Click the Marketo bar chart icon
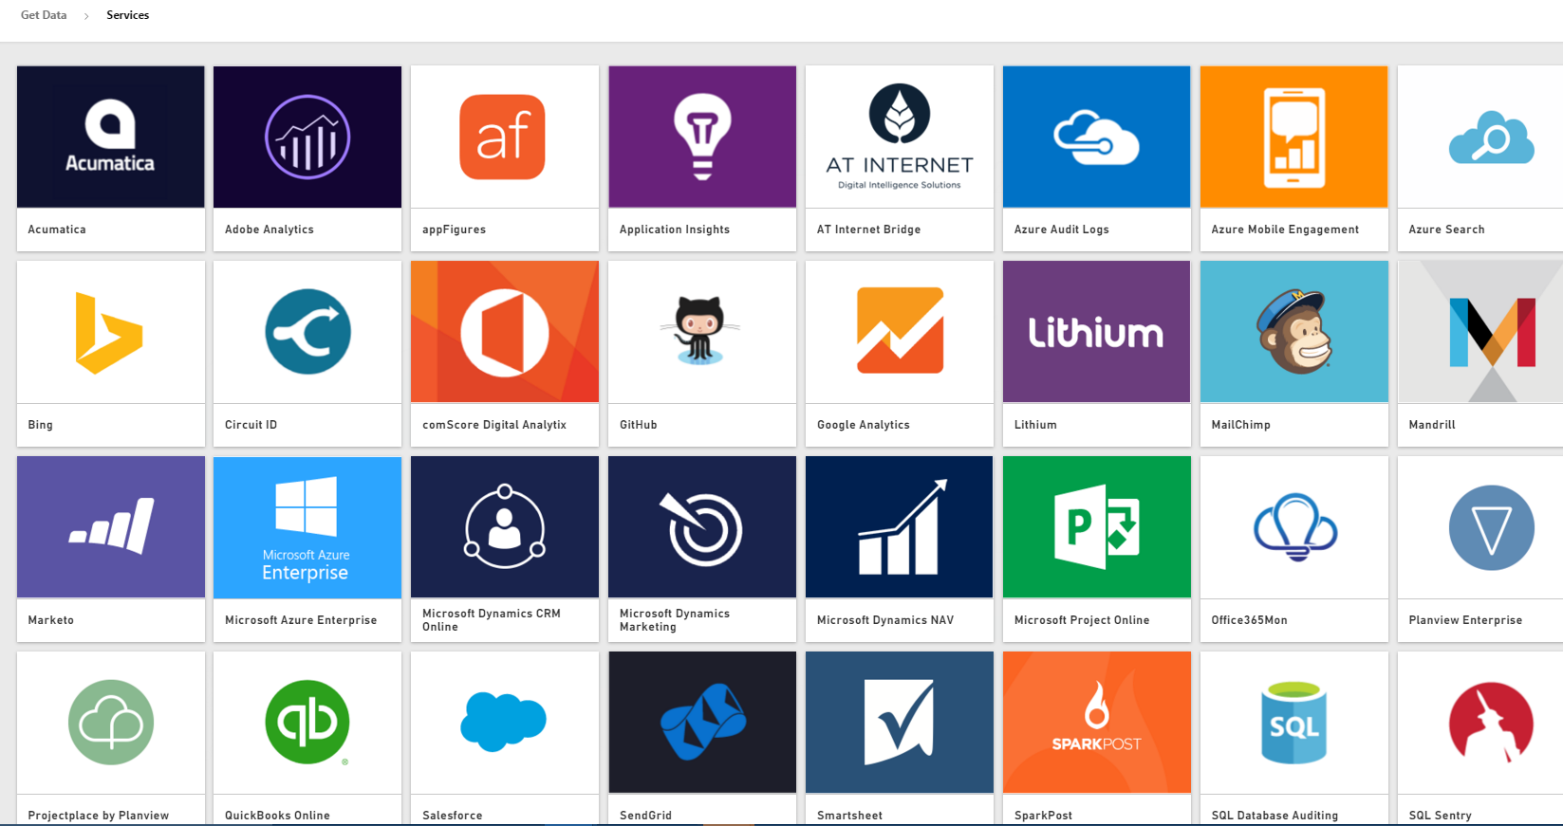The image size is (1563, 826). click(x=111, y=525)
